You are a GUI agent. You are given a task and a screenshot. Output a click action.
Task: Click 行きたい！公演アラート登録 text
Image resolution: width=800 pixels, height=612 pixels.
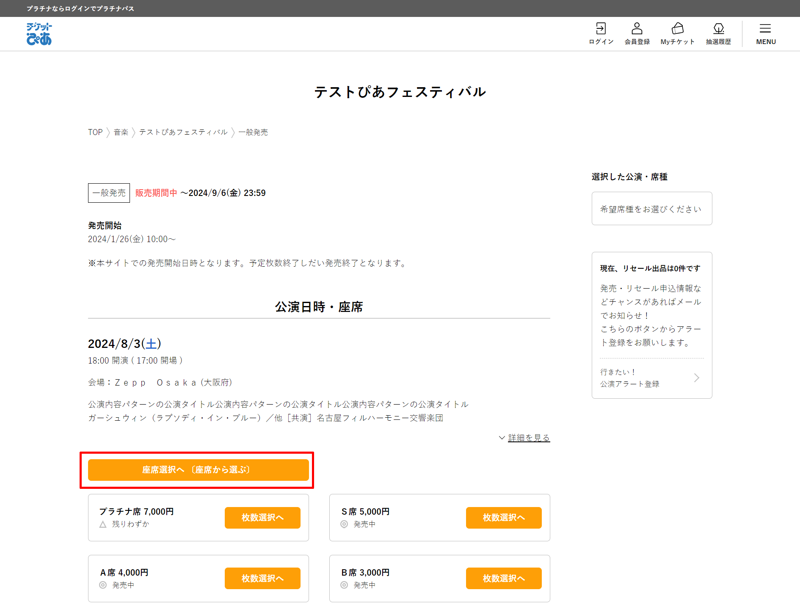click(x=629, y=378)
